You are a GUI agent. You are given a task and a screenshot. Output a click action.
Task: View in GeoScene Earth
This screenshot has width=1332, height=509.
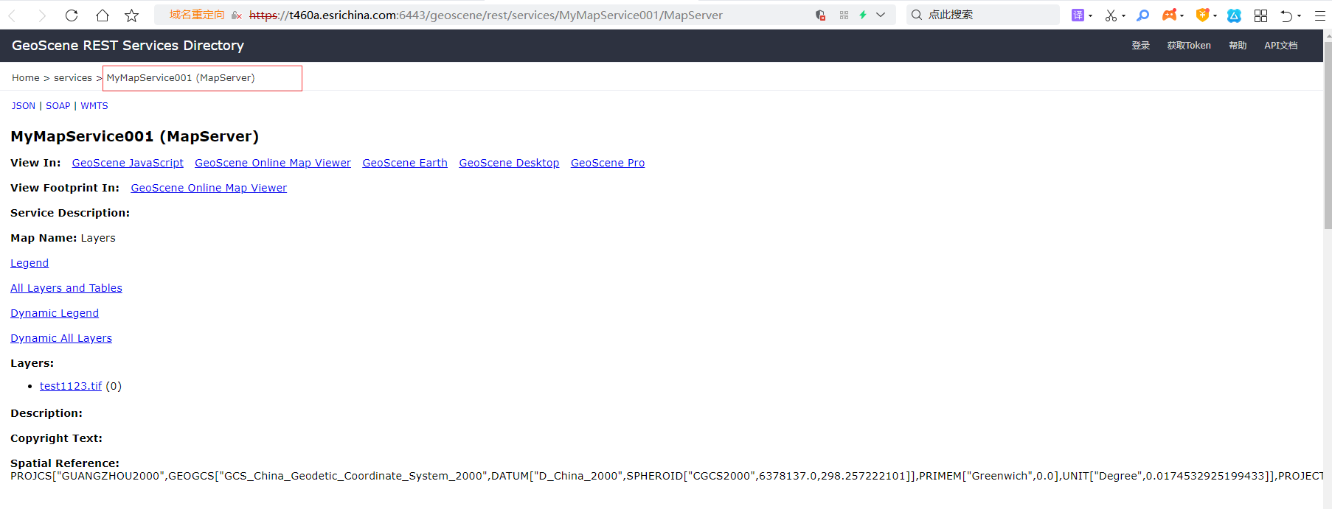(405, 163)
